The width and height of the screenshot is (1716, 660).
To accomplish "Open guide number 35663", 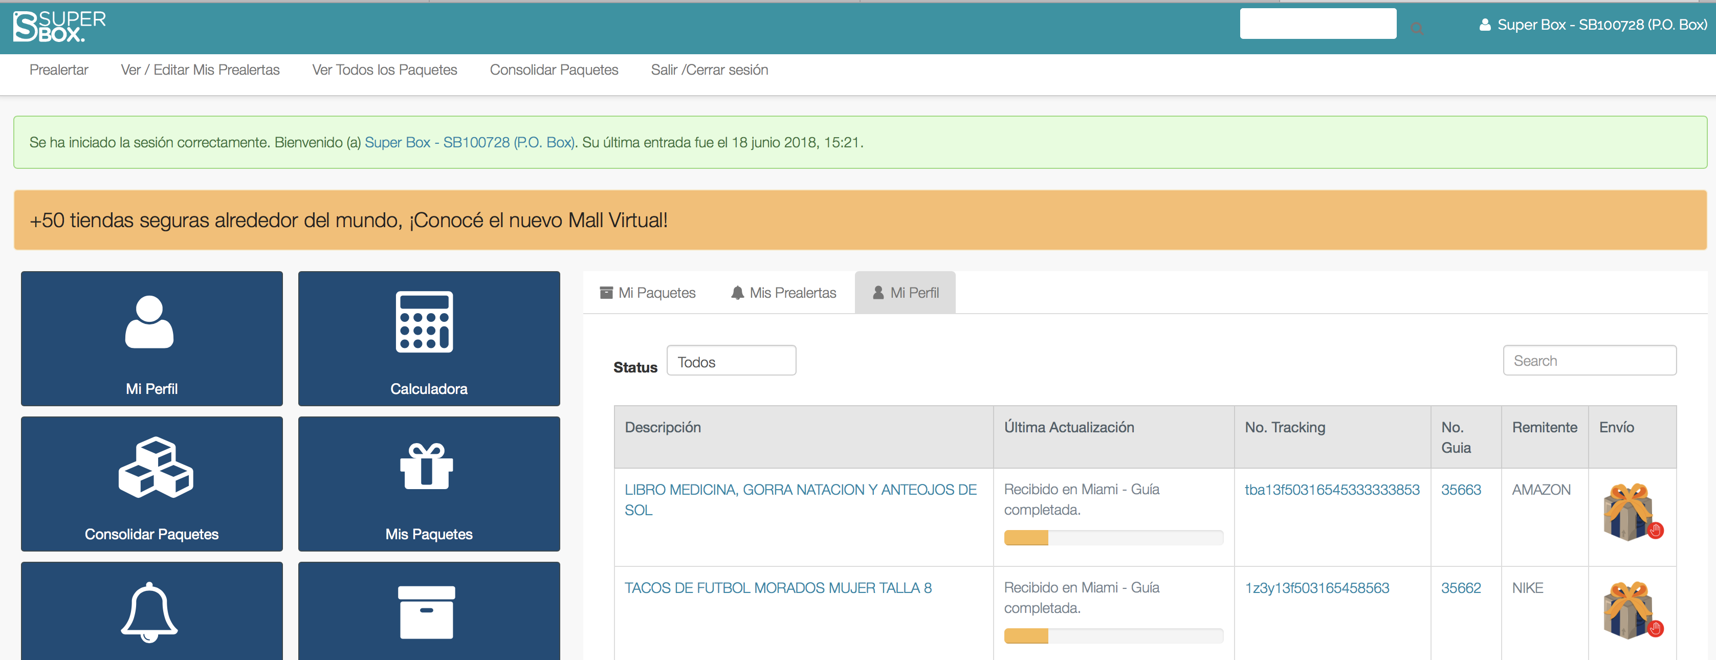I will 1461,490.
